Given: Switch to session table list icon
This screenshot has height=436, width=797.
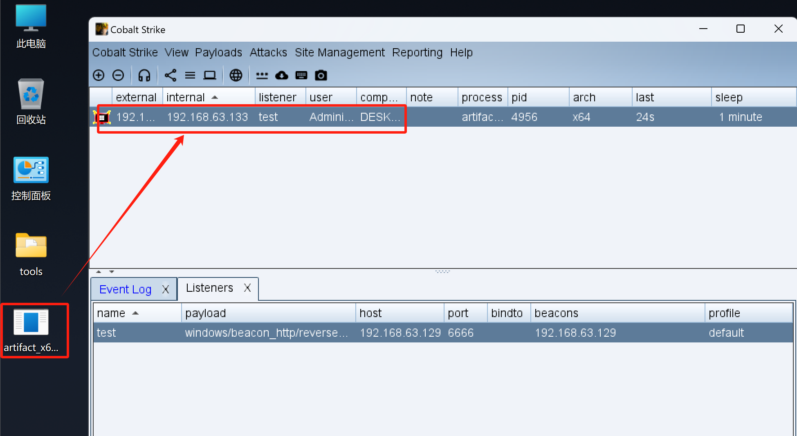Looking at the screenshot, I should [x=190, y=75].
